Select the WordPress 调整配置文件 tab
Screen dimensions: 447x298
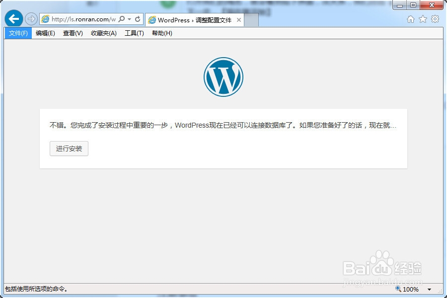pyautogui.click(x=194, y=20)
